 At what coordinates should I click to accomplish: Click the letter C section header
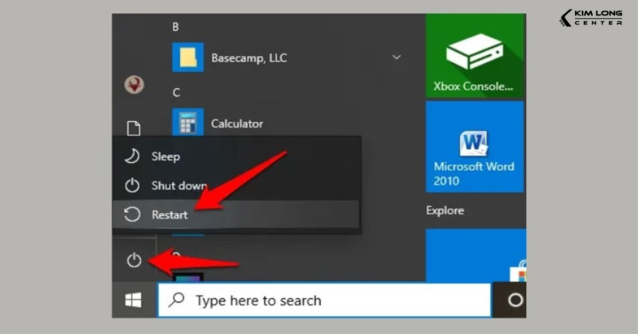176,93
